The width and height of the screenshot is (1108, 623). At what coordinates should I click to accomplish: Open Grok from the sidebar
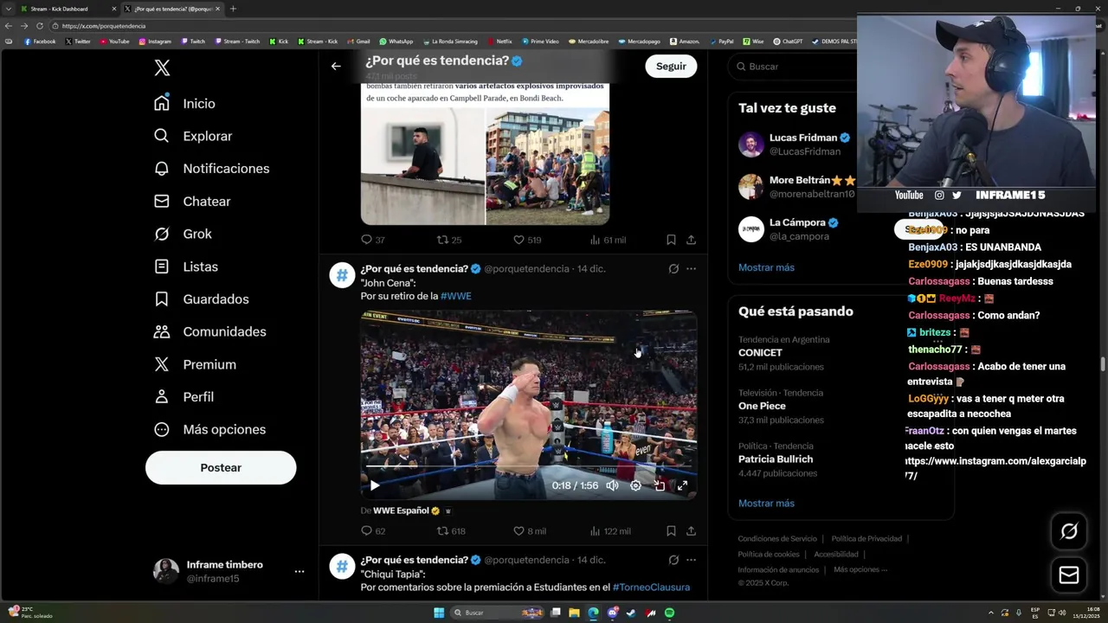183,234
